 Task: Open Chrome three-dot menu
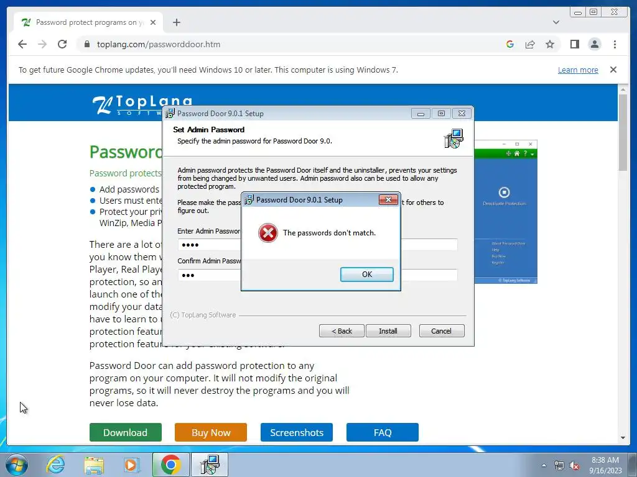coord(615,44)
